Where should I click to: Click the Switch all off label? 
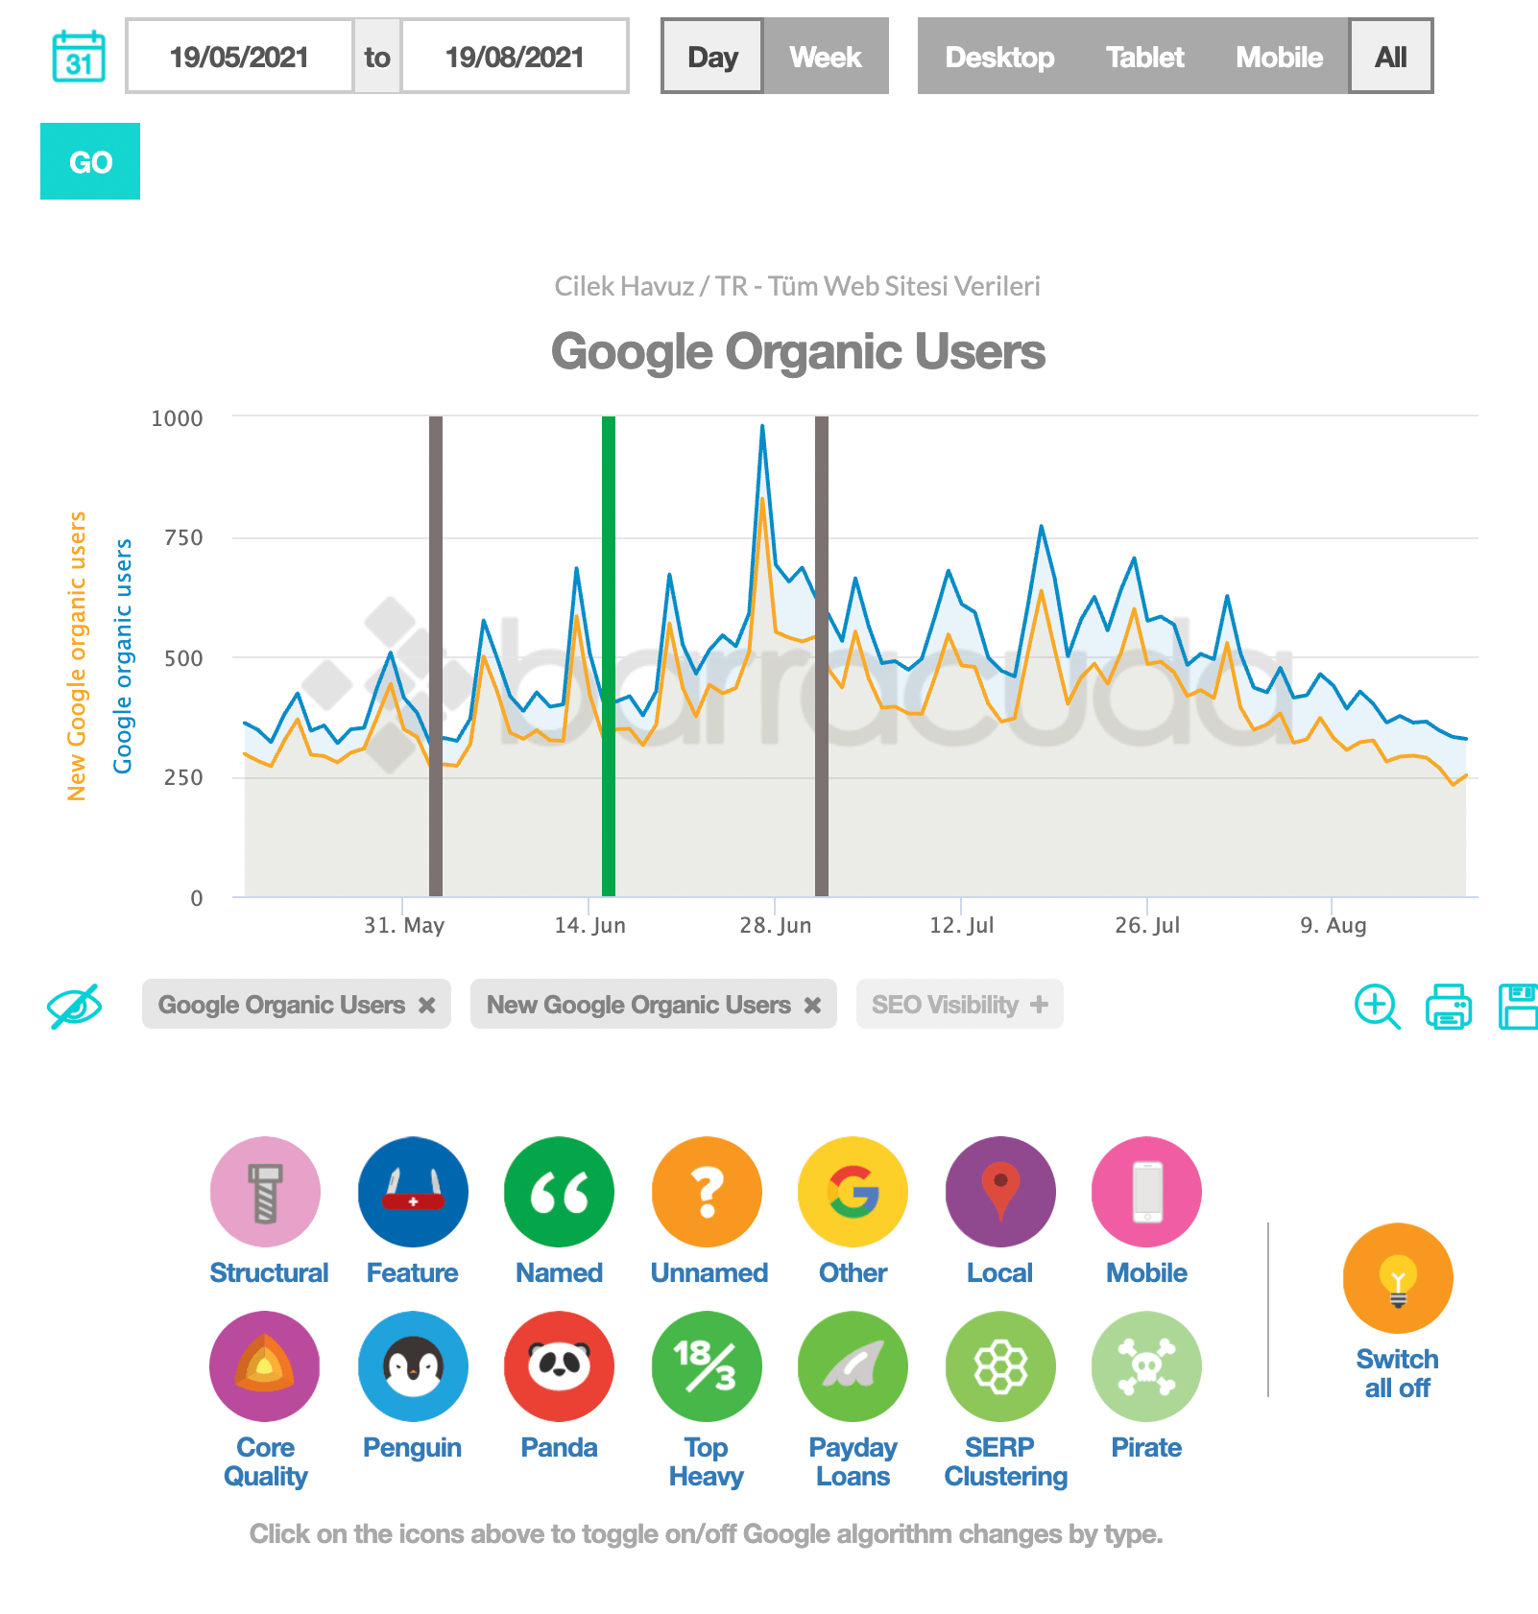pyautogui.click(x=1398, y=1373)
